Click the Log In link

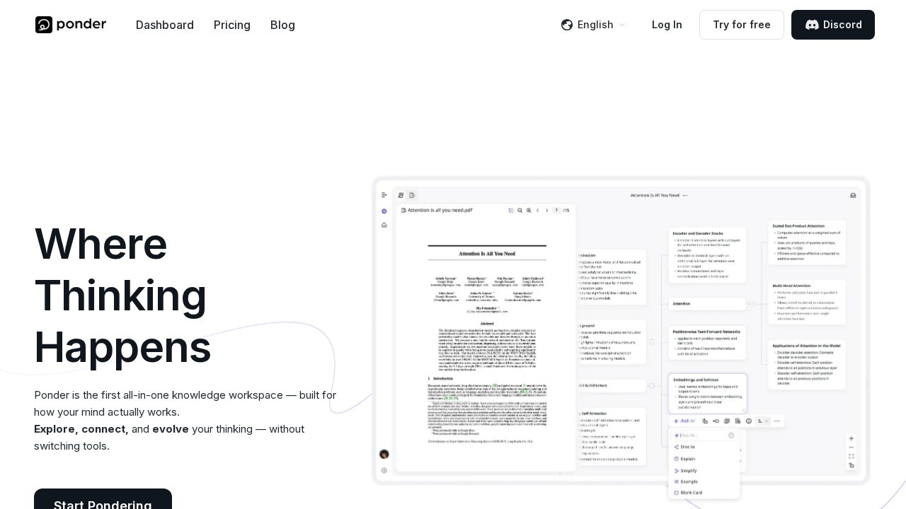[x=667, y=25]
